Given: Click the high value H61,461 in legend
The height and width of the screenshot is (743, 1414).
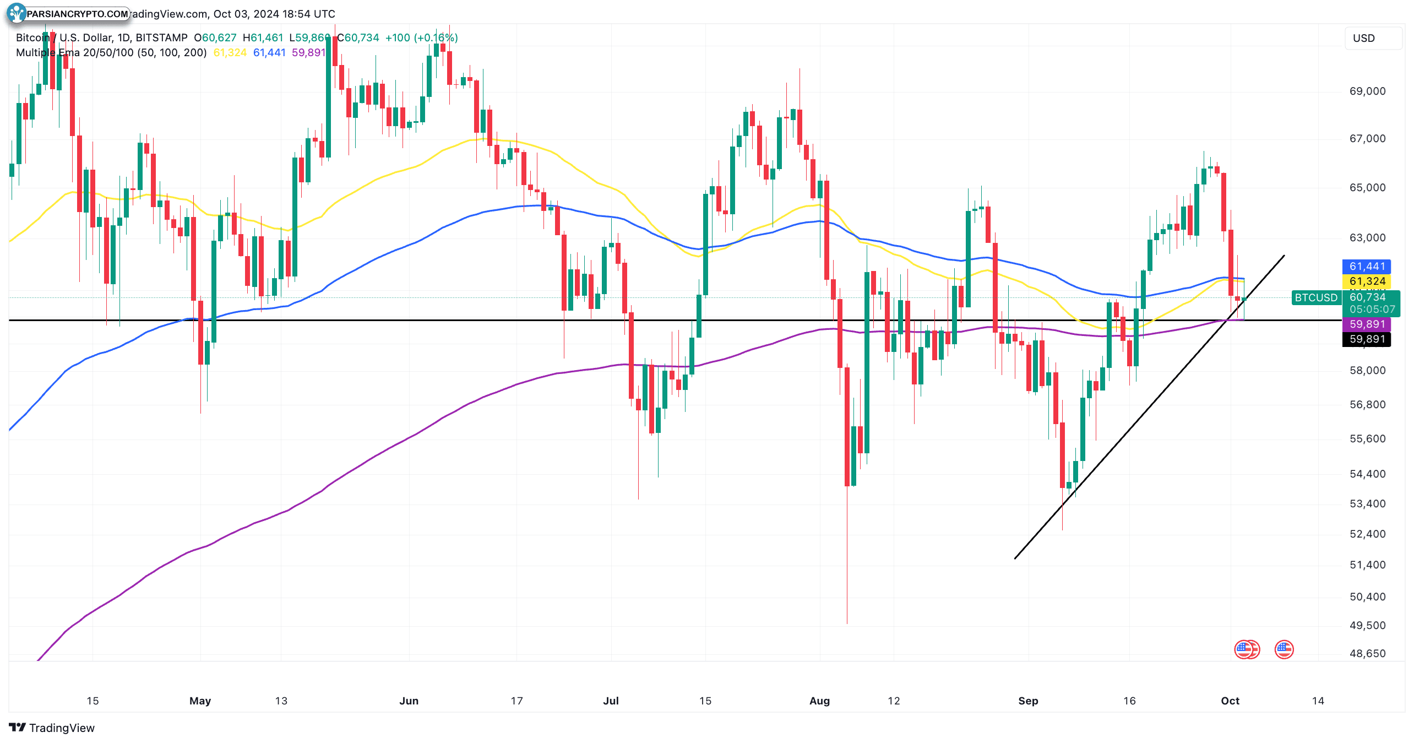Looking at the screenshot, I should [x=263, y=37].
